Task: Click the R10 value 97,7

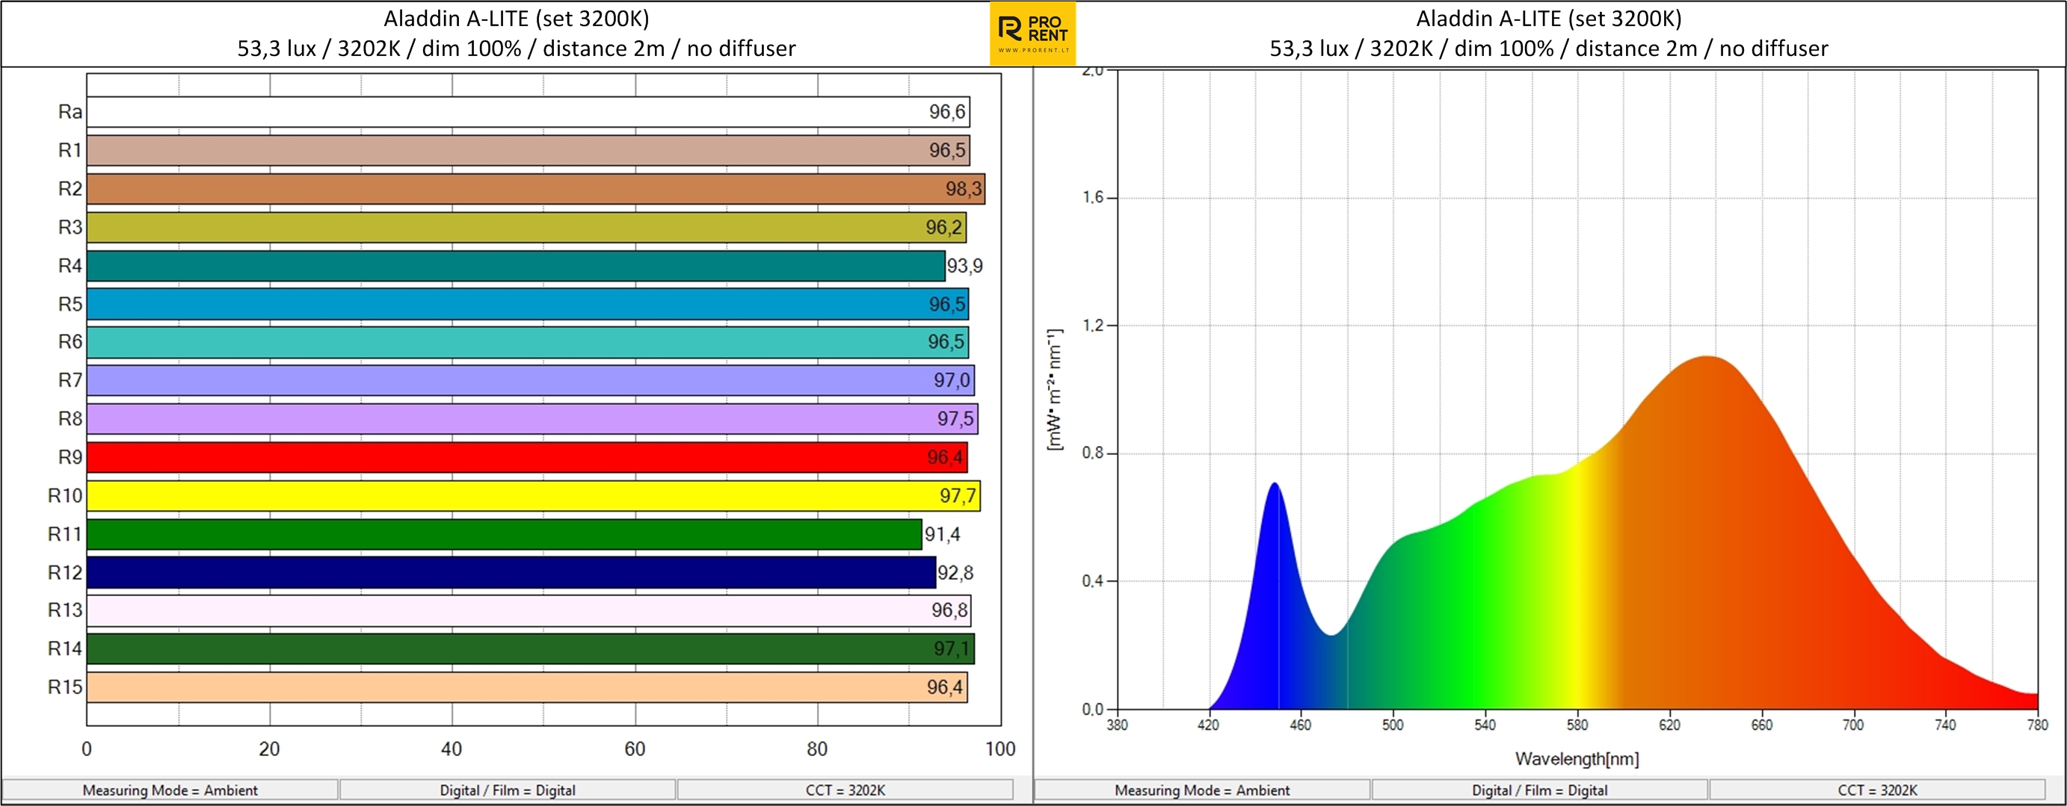Action: pos(958,496)
